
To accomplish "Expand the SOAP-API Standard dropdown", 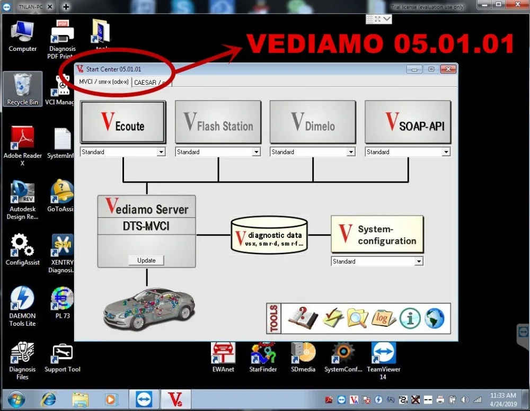I will tap(446, 152).
